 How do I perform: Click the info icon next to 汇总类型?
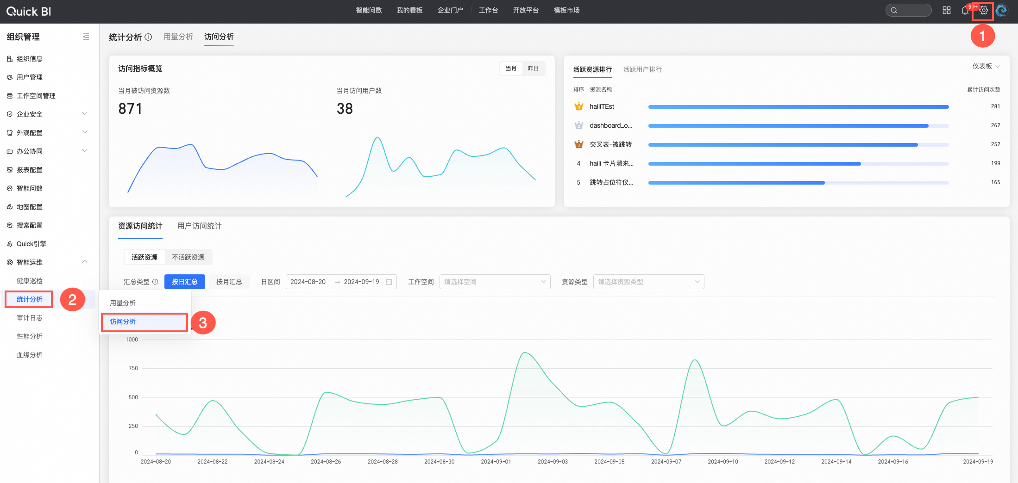(x=155, y=282)
